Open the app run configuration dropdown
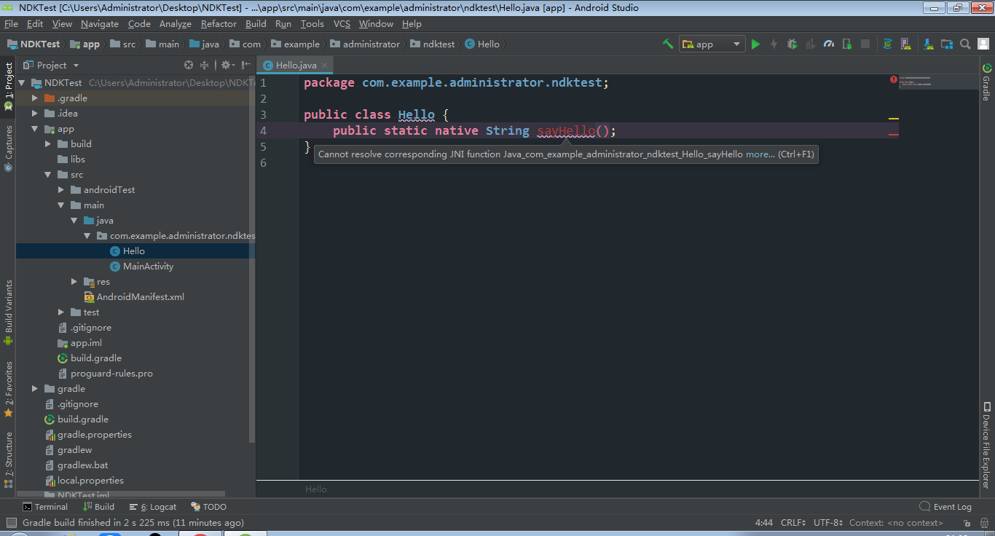995x536 pixels. point(712,44)
